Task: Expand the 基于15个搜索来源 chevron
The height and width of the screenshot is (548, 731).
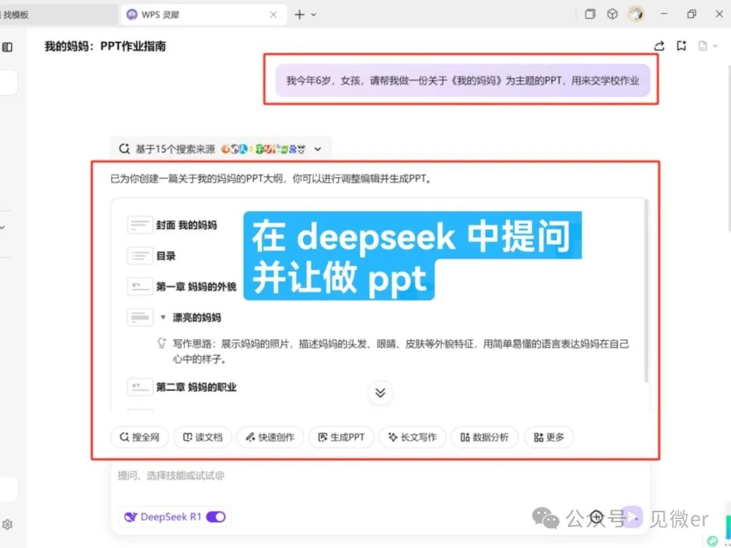Action: click(318, 149)
